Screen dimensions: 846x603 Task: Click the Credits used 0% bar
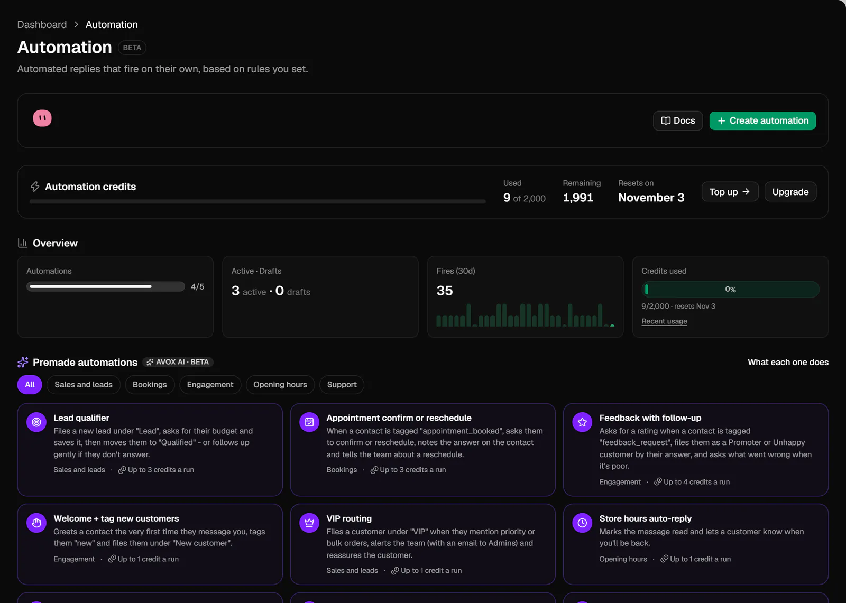(730, 290)
